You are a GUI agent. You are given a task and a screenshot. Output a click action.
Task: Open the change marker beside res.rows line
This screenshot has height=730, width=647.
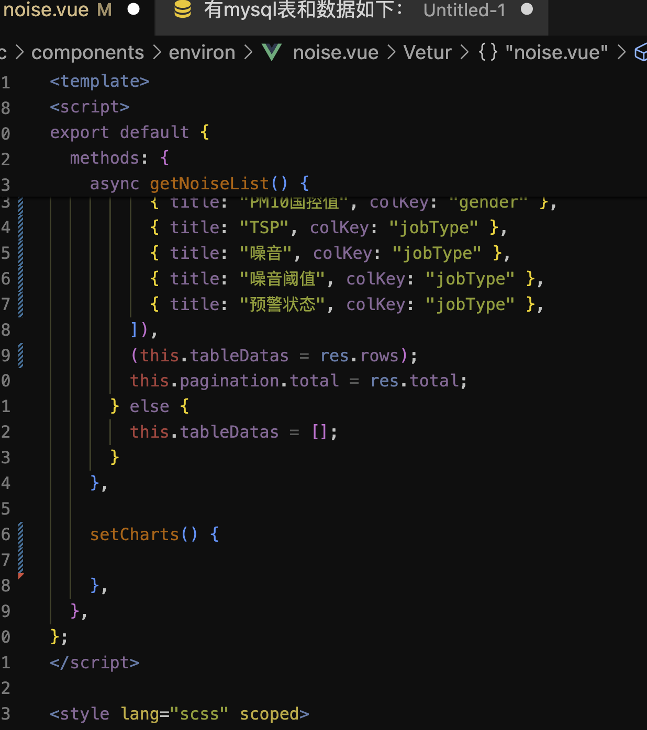pyautogui.click(x=21, y=356)
